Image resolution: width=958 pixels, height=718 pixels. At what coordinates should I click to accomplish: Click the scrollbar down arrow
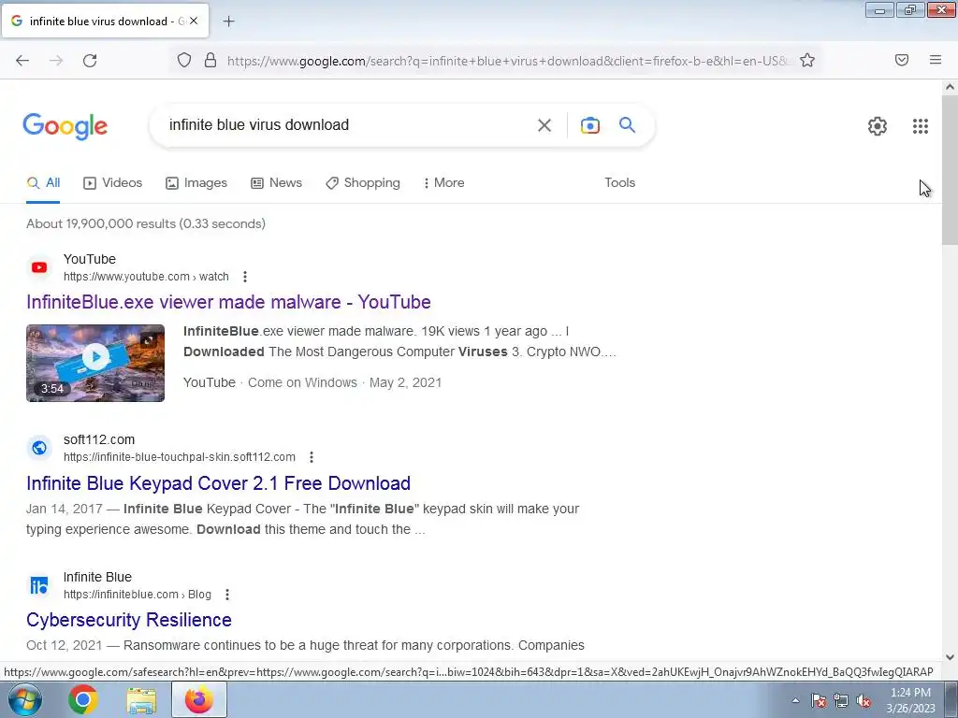pyautogui.click(x=950, y=657)
